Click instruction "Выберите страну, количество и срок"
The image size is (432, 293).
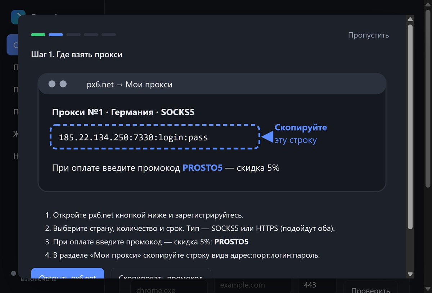[x=190, y=229]
